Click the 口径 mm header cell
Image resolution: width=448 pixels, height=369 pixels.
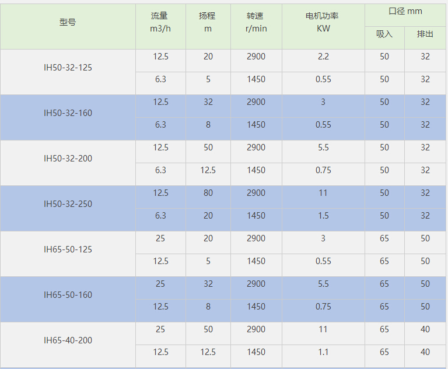pyautogui.click(x=405, y=12)
